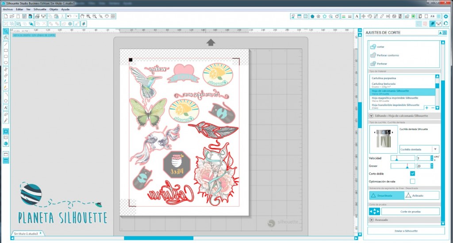Choose the cortar cut mode
Viewport: 453px width, 243px height.
pyautogui.click(x=377, y=46)
